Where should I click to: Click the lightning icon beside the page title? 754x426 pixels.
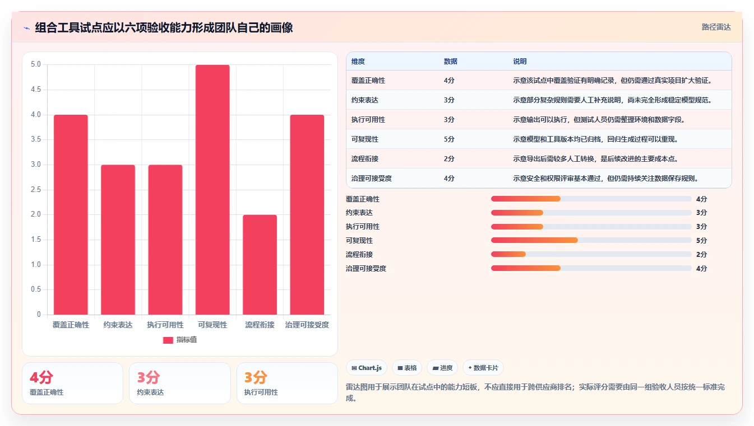tap(26, 28)
